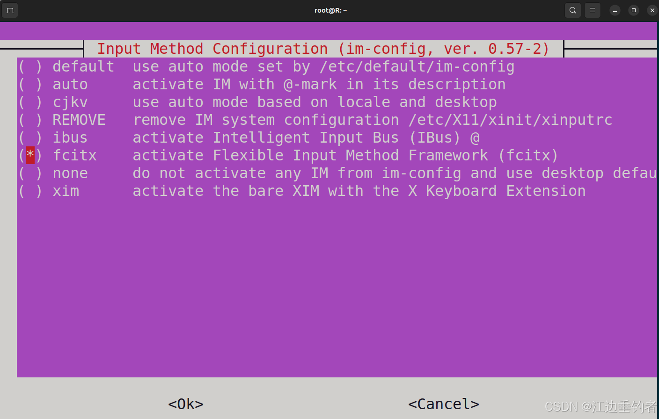The height and width of the screenshot is (419, 659).
Task: Open the hamburger menu in title bar
Action: click(593, 10)
